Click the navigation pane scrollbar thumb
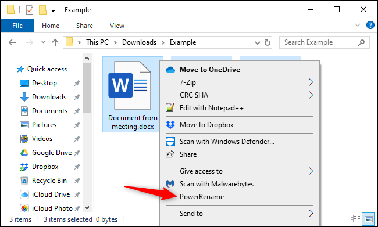 click(87, 88)
